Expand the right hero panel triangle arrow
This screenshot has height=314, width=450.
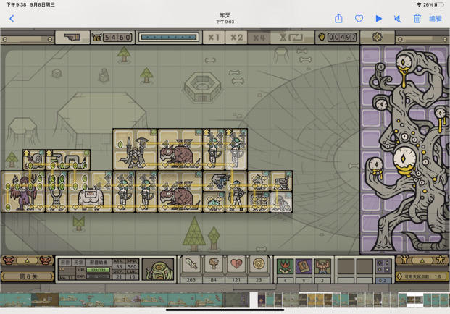pos(422,260)
